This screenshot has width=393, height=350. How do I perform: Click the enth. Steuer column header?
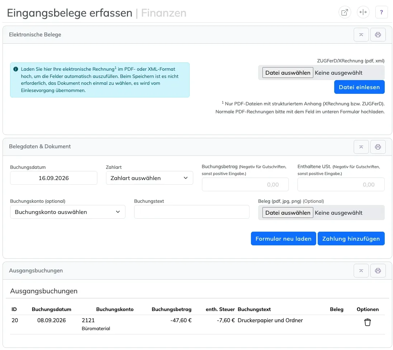(x=220, y=309)
